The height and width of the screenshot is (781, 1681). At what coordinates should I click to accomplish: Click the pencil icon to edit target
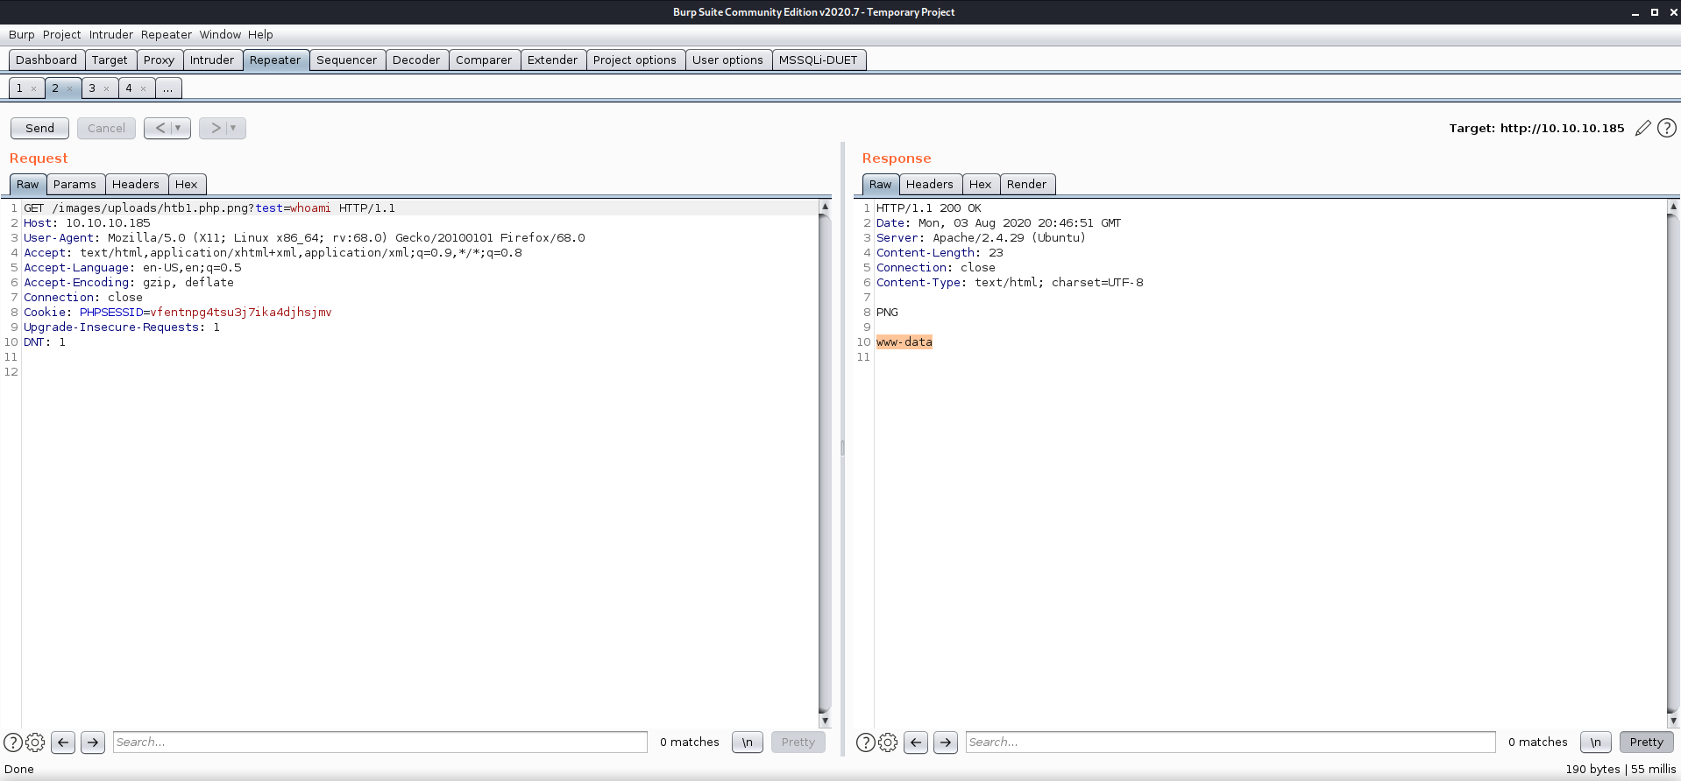point(1642,128)
